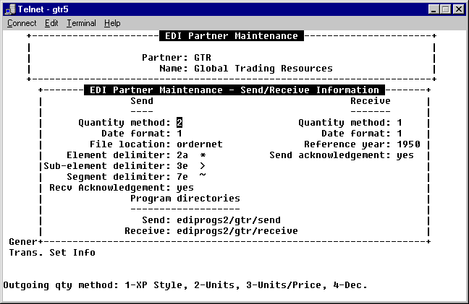Click the Receive Quantity method value

[400, 123]
